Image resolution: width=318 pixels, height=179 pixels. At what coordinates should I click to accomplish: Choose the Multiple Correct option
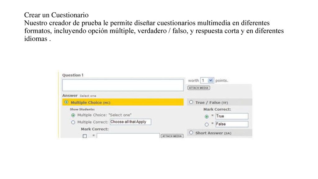tap(73, 122)
